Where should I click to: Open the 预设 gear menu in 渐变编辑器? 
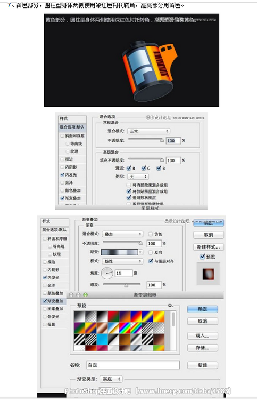pos(170,306)
